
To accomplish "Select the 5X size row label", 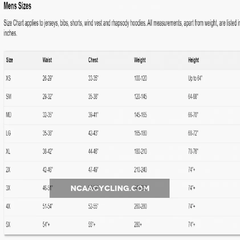I will [8, 225].
